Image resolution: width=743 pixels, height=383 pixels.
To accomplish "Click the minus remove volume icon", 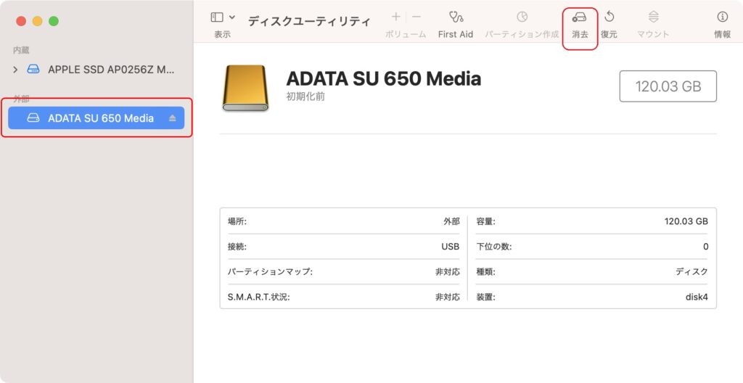I will (x=416, y=17).
